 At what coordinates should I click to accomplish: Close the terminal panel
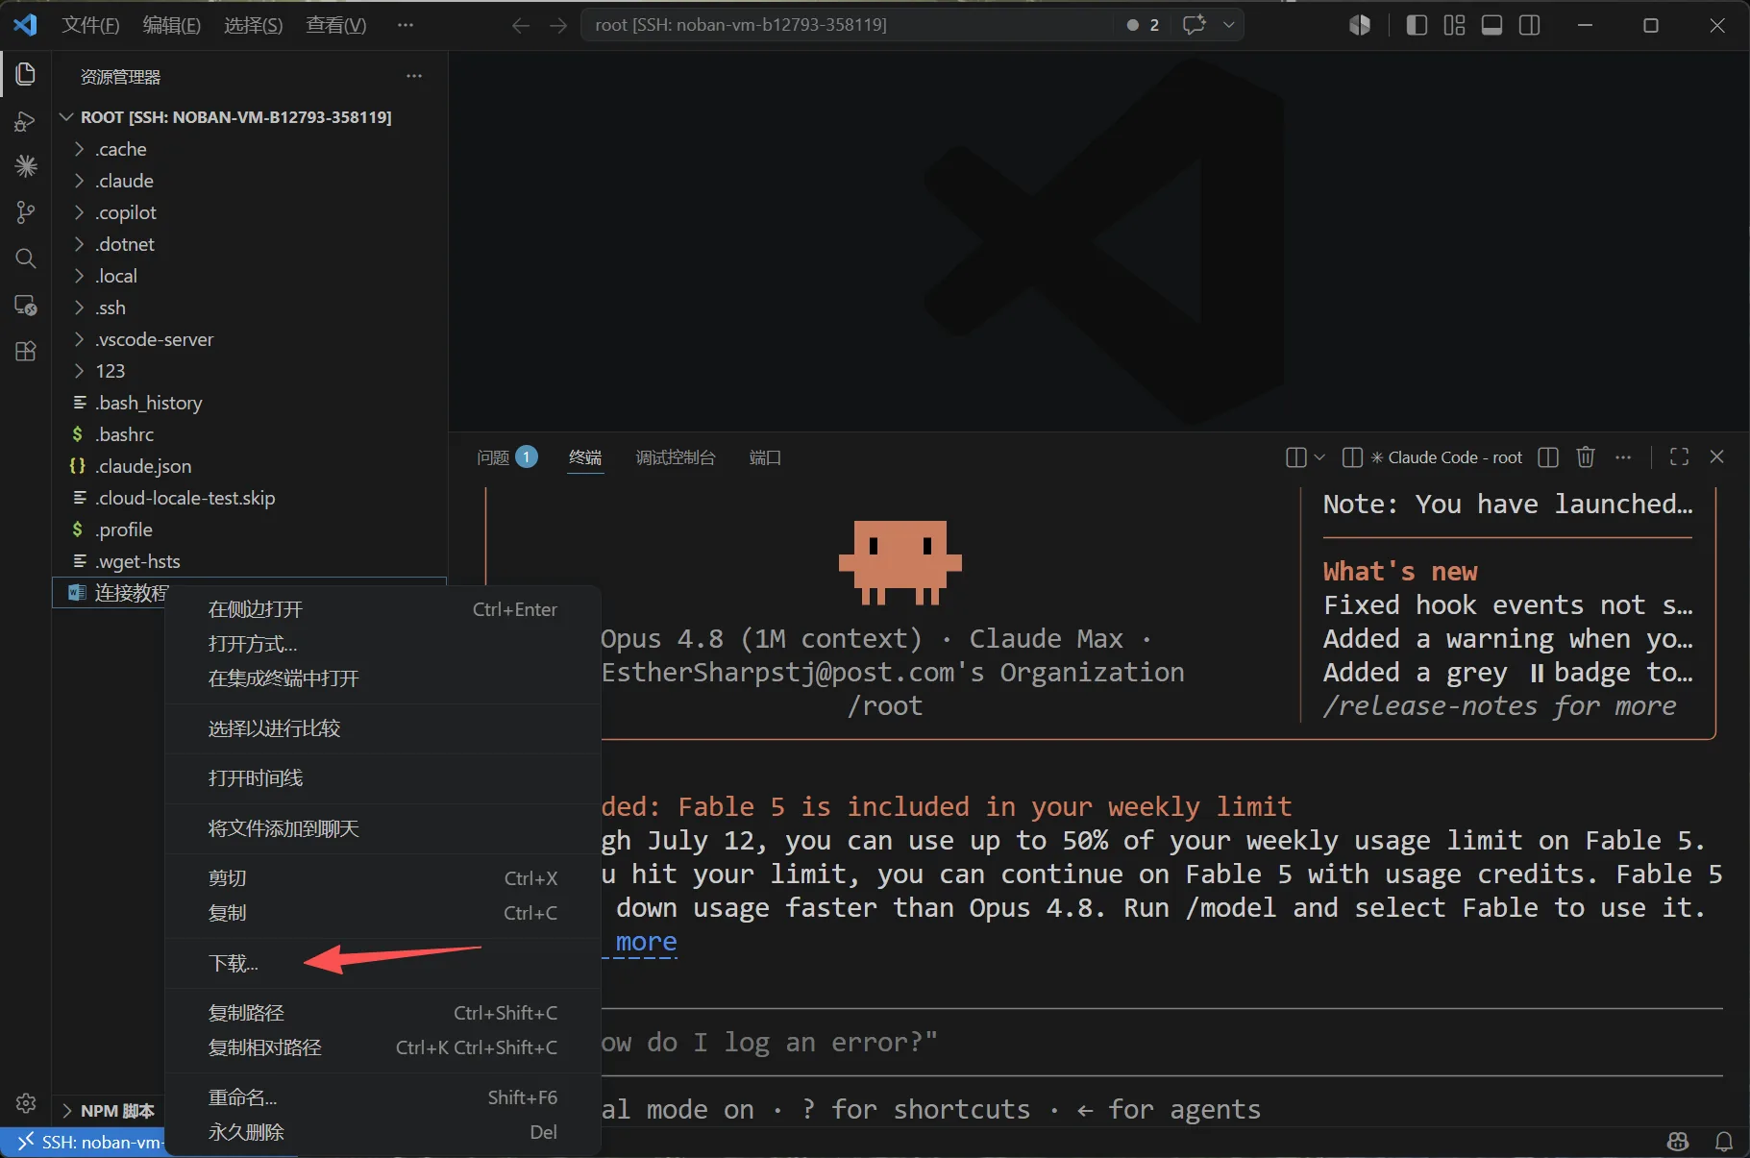1716,457
